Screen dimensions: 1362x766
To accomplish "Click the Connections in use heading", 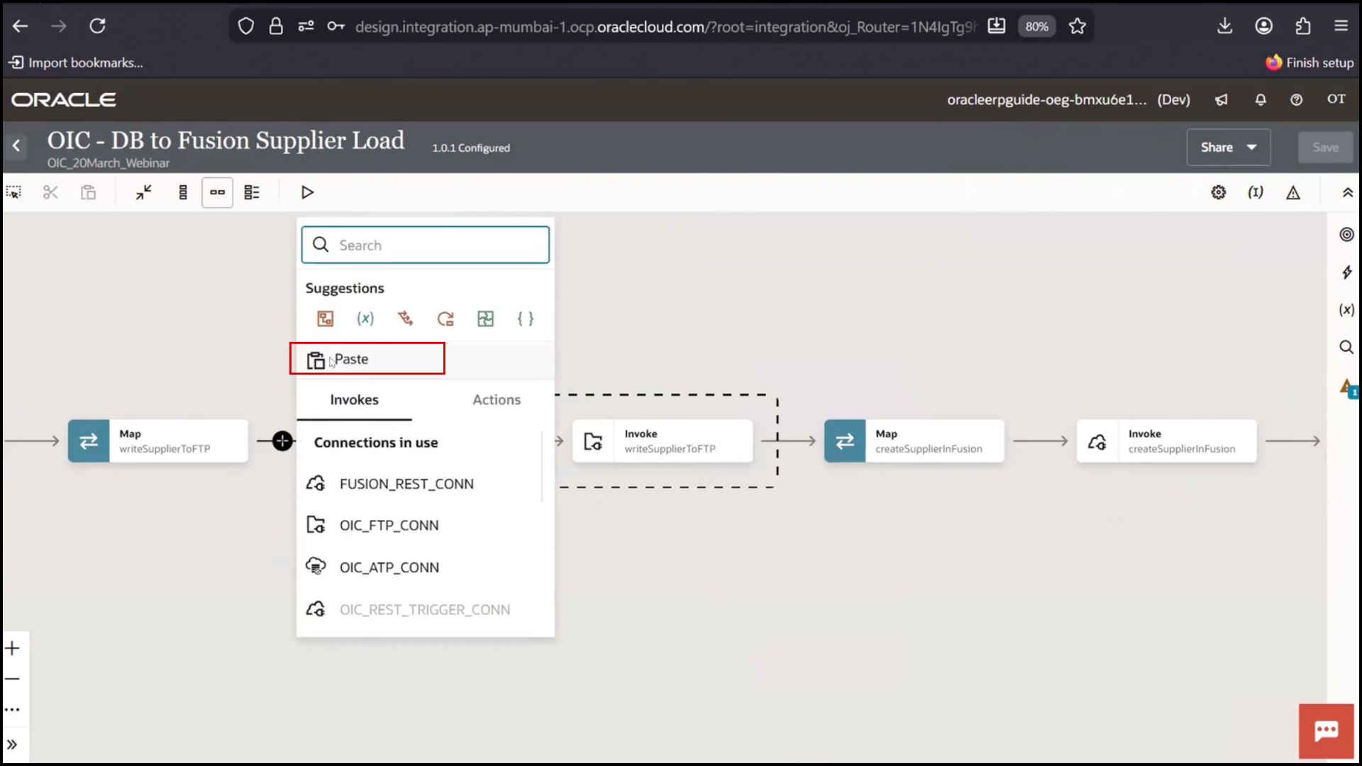I will coord(376,443).
